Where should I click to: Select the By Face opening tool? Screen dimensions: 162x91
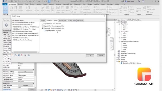click(121, 9)
